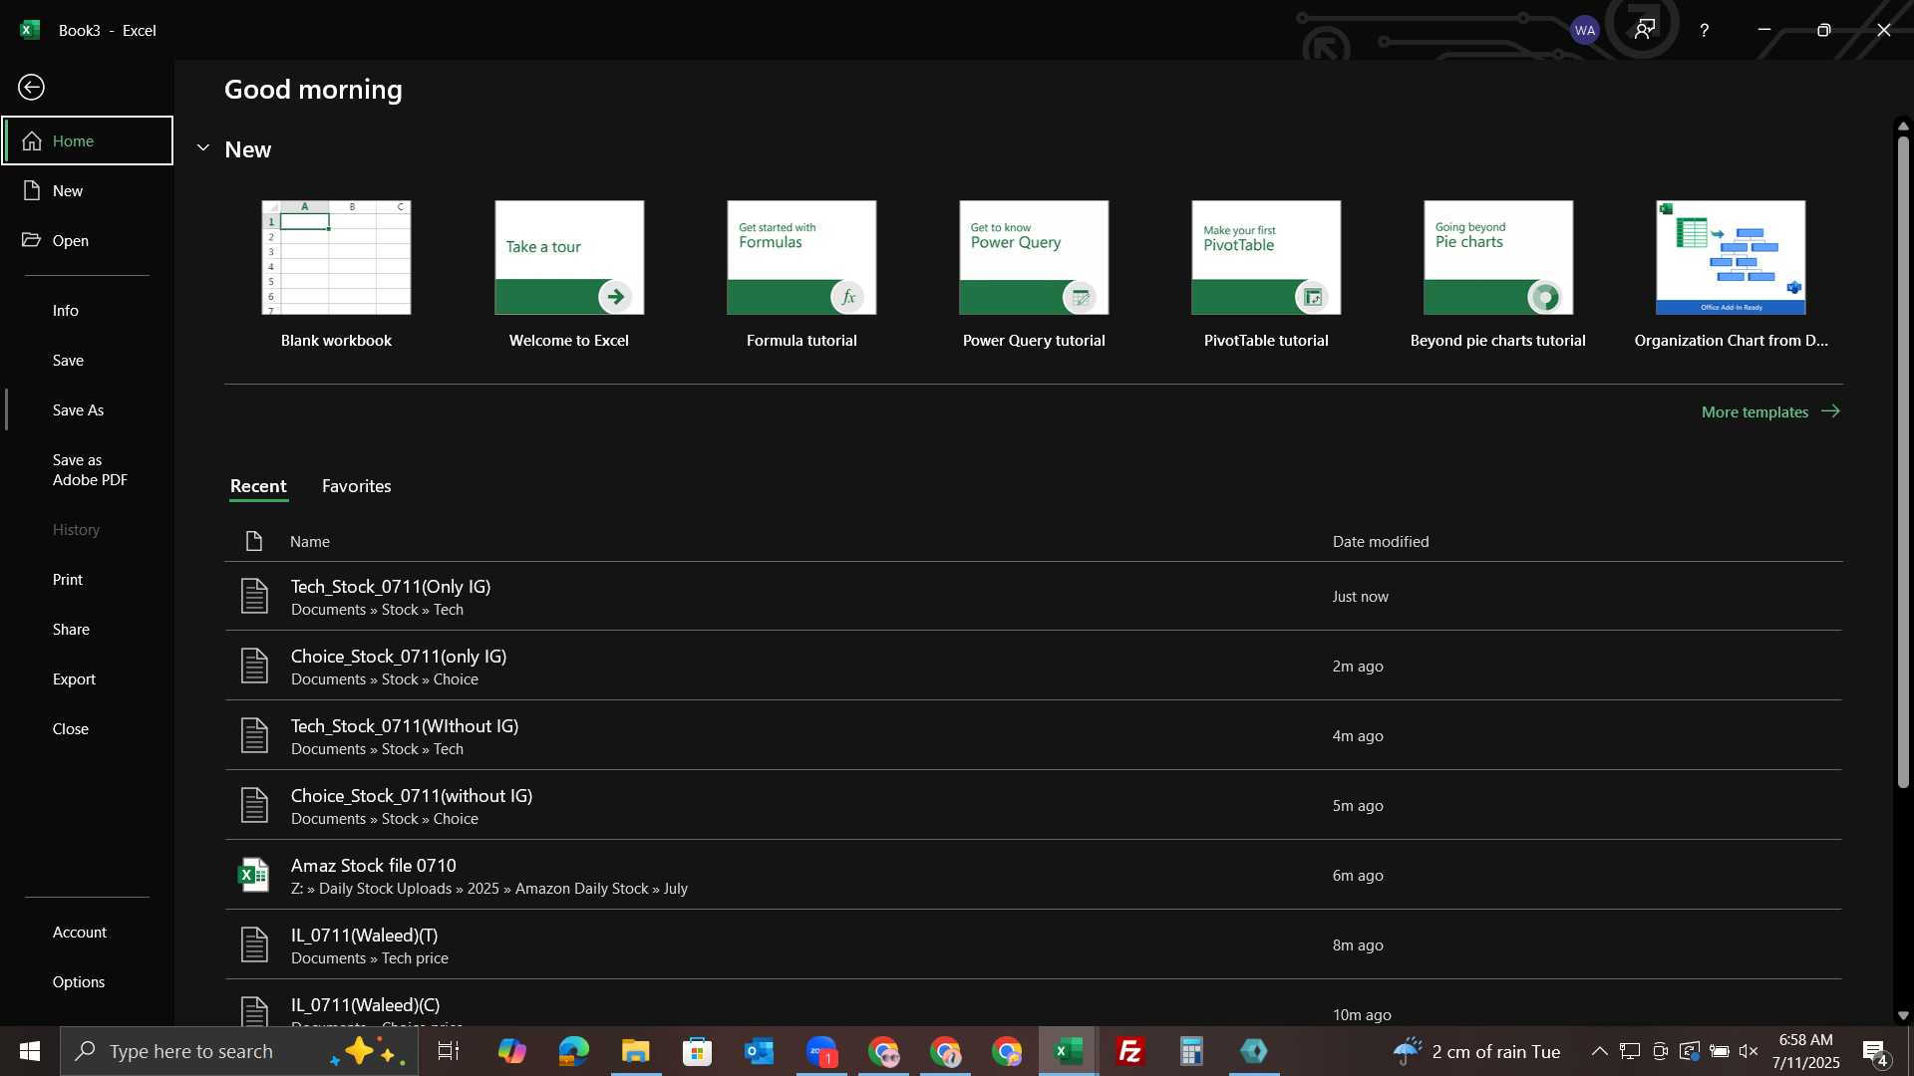Image resolution: width=1914 pixels, height=1076 pixels.
Task: Open the Welcome to Excel tour template
Action: [x=569, y=276]
